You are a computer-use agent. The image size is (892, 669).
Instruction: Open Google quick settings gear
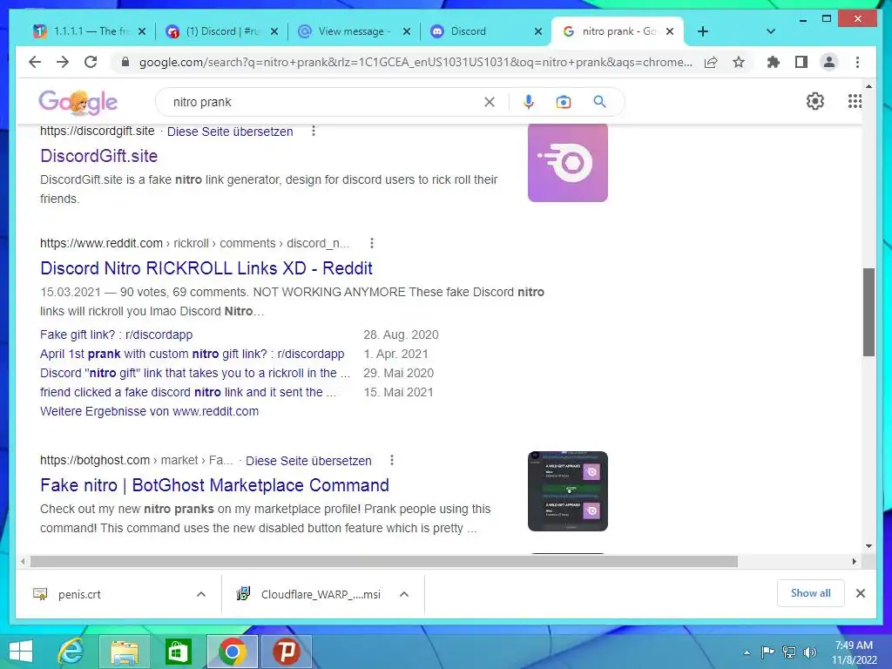coord(815,101)
